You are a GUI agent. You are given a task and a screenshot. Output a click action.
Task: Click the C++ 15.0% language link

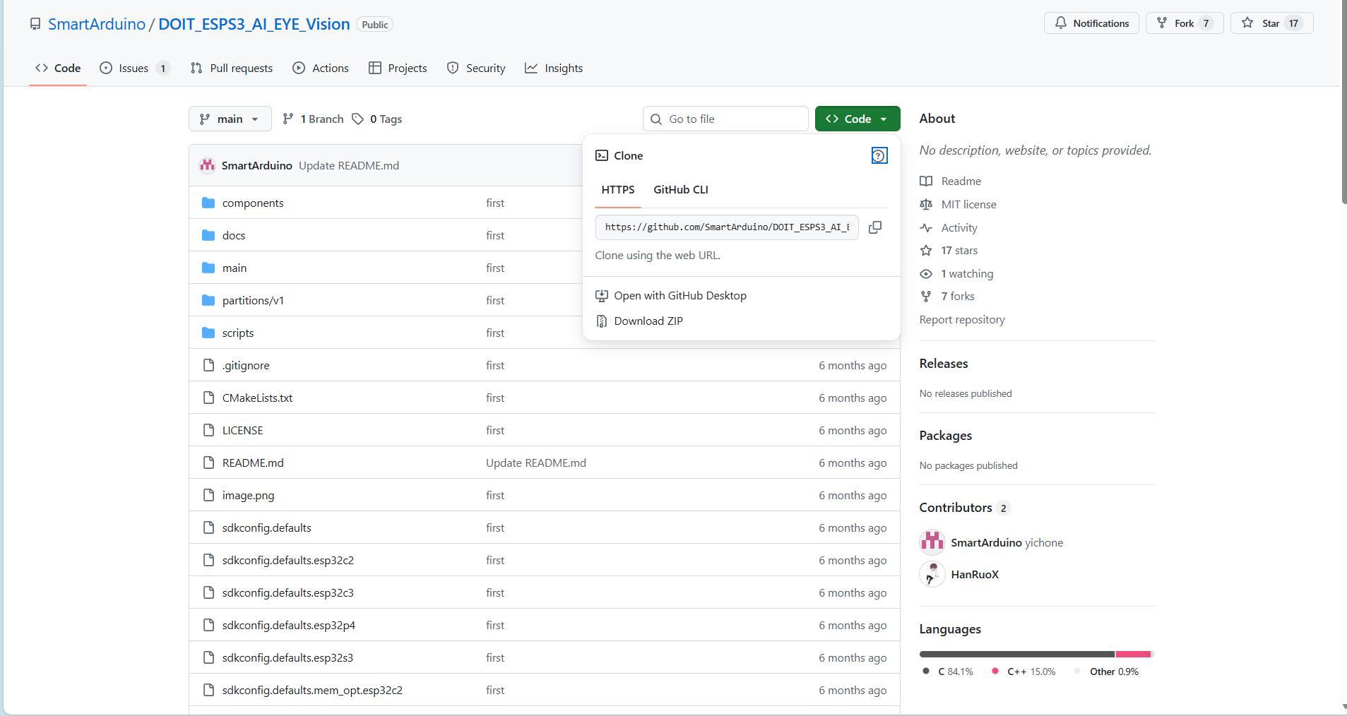(x=1023, y=672)
